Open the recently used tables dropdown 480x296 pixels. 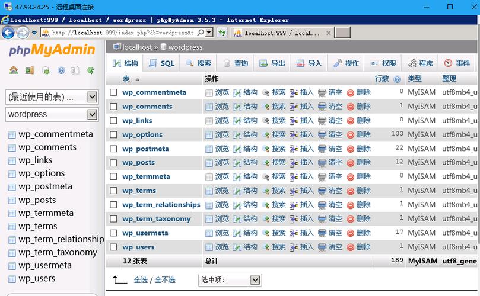point(52,97)
